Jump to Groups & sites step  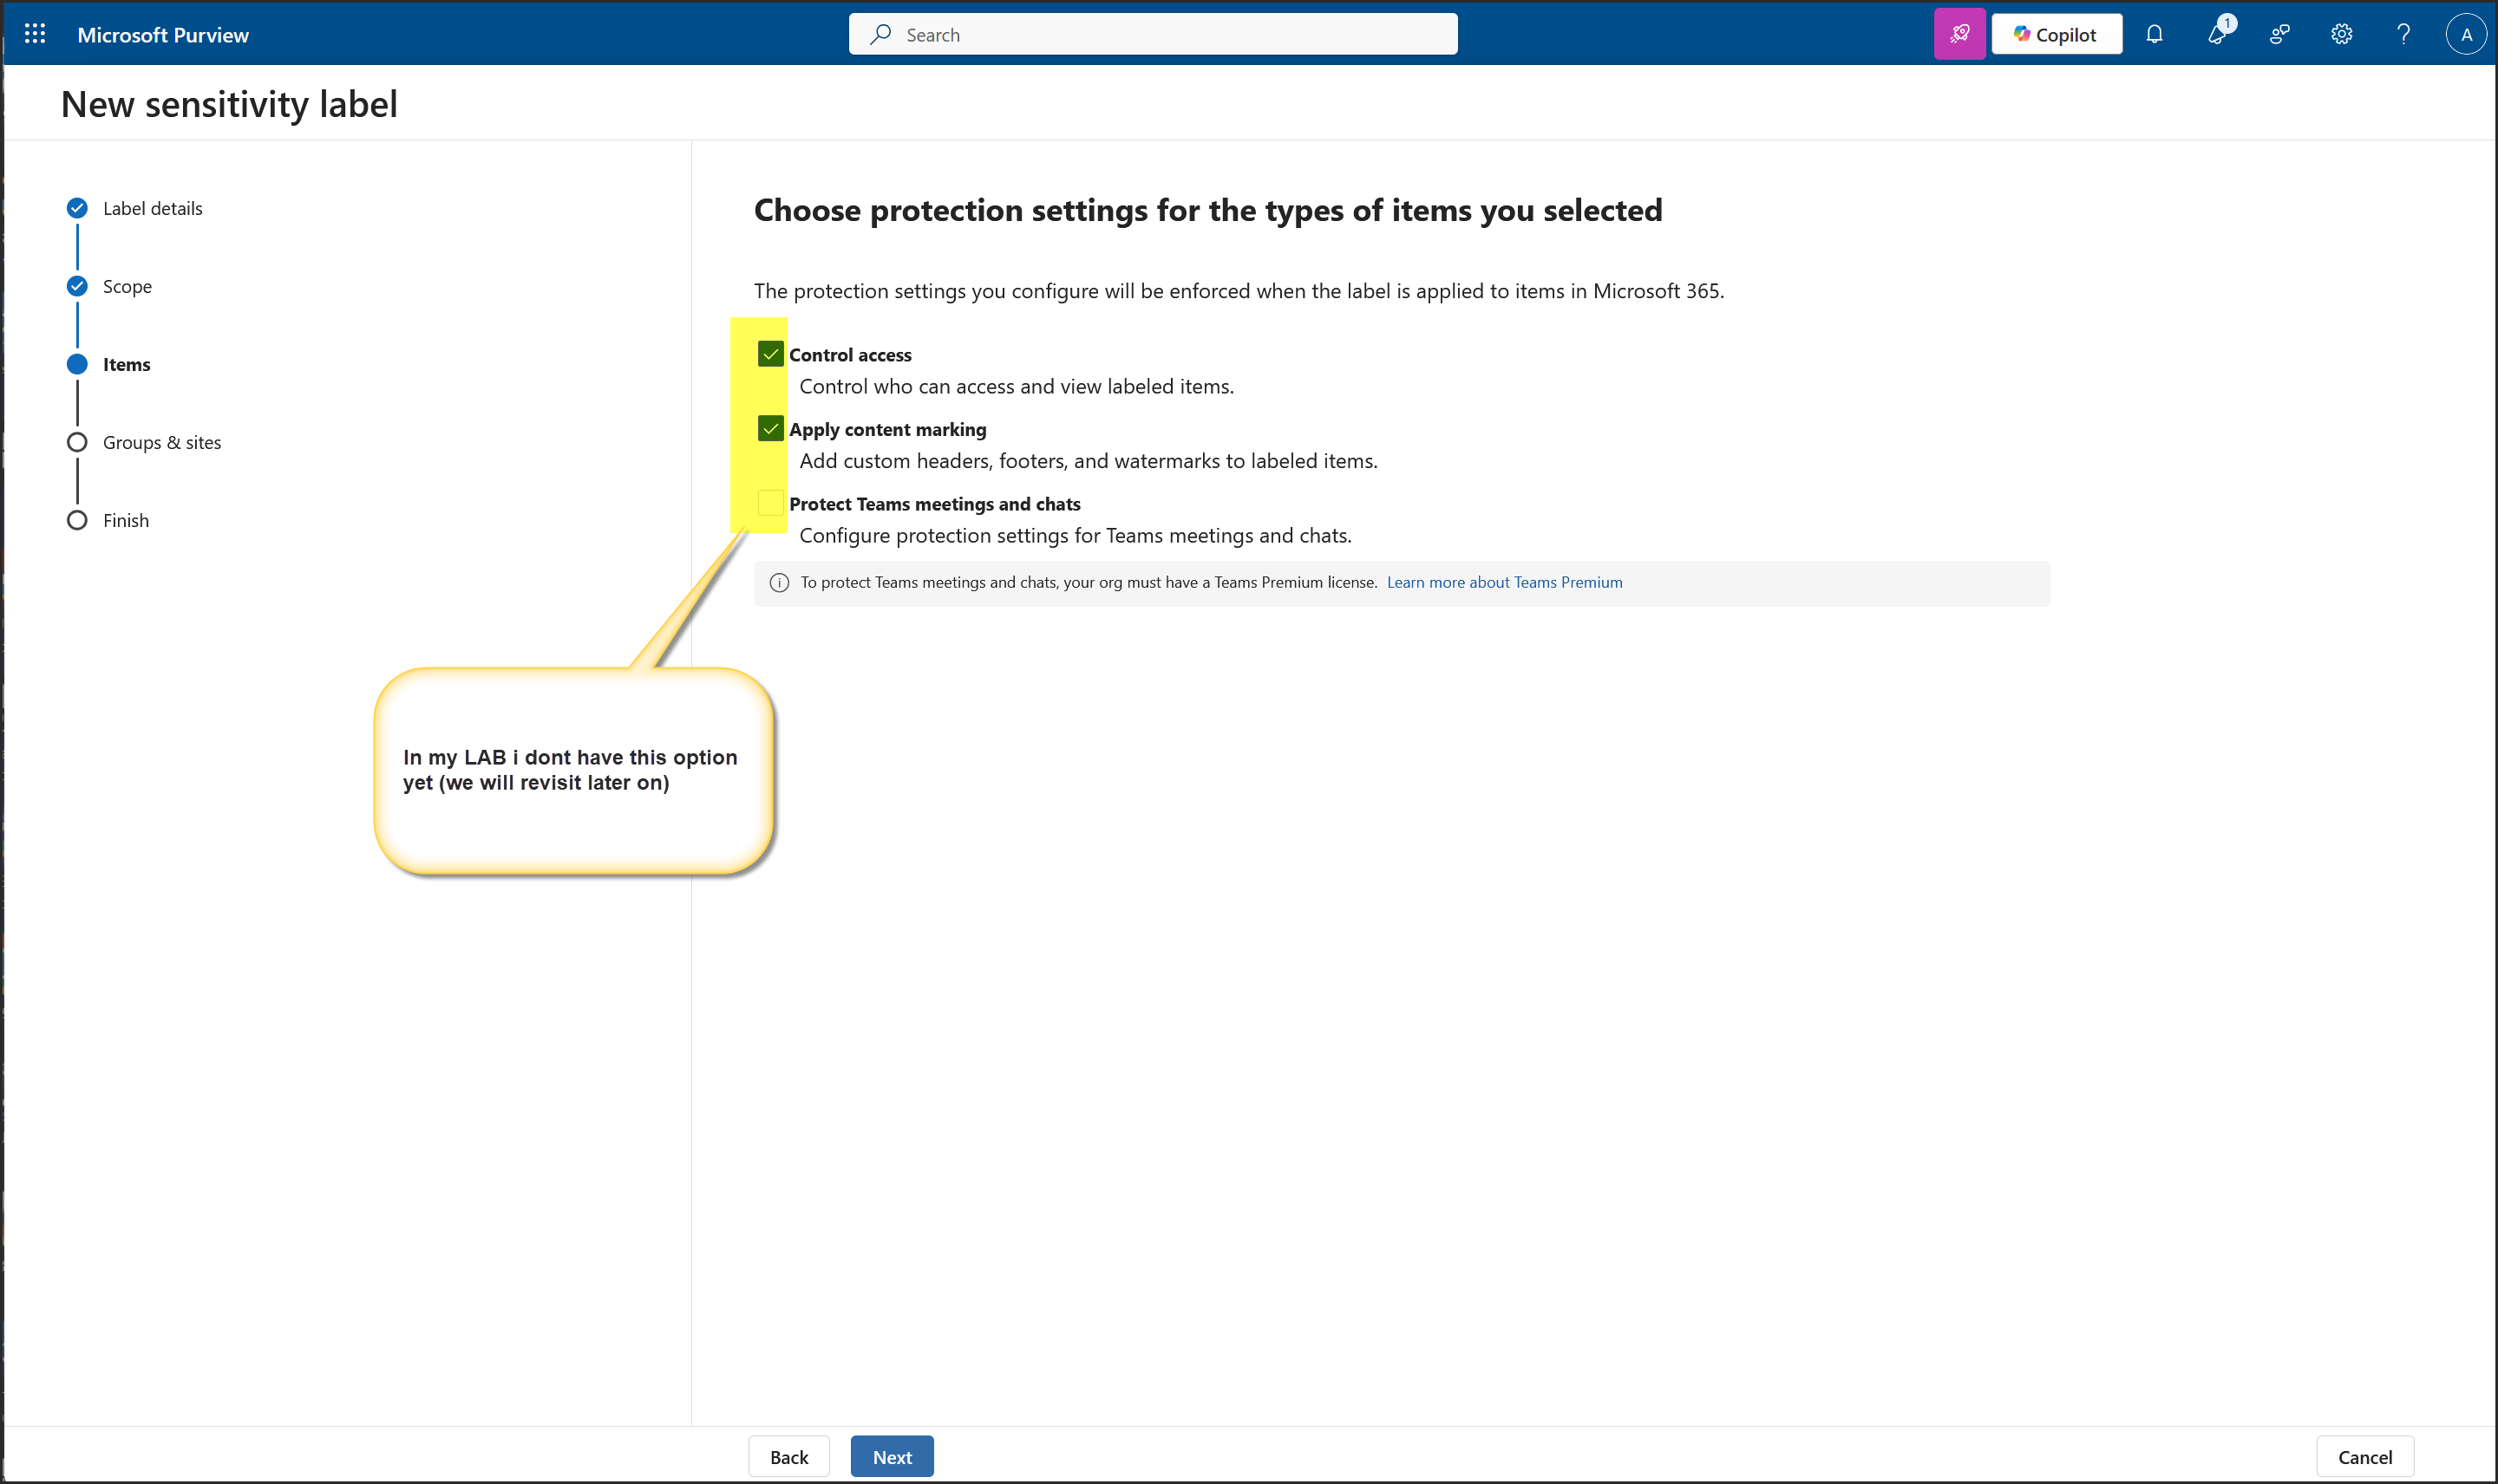[x=161, y=442]
